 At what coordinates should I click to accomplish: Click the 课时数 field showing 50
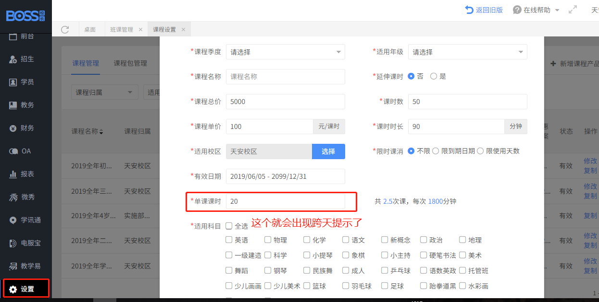(468, 102)
